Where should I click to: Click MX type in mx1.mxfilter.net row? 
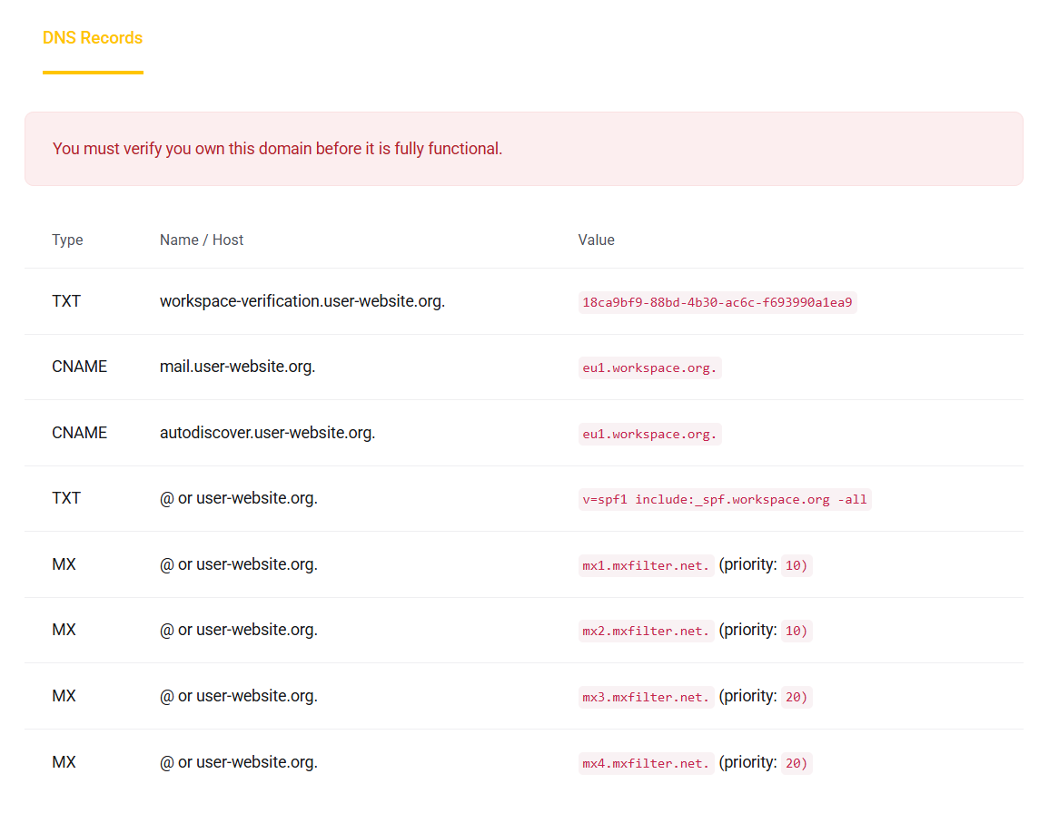(x=64, y=565)
